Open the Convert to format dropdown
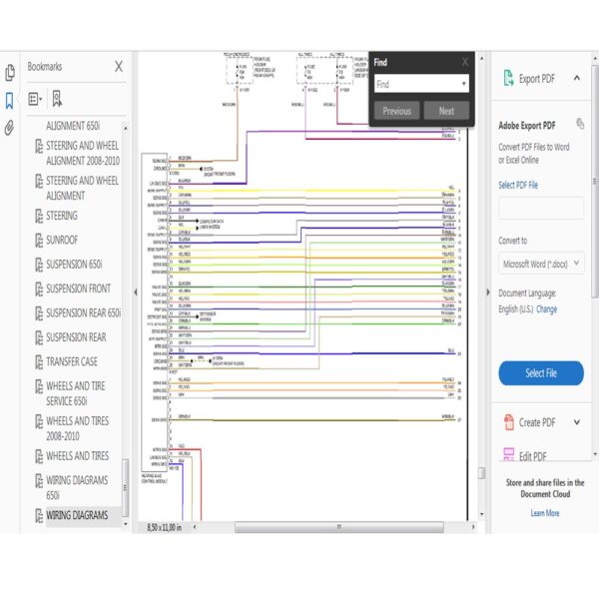 point(541,264)
